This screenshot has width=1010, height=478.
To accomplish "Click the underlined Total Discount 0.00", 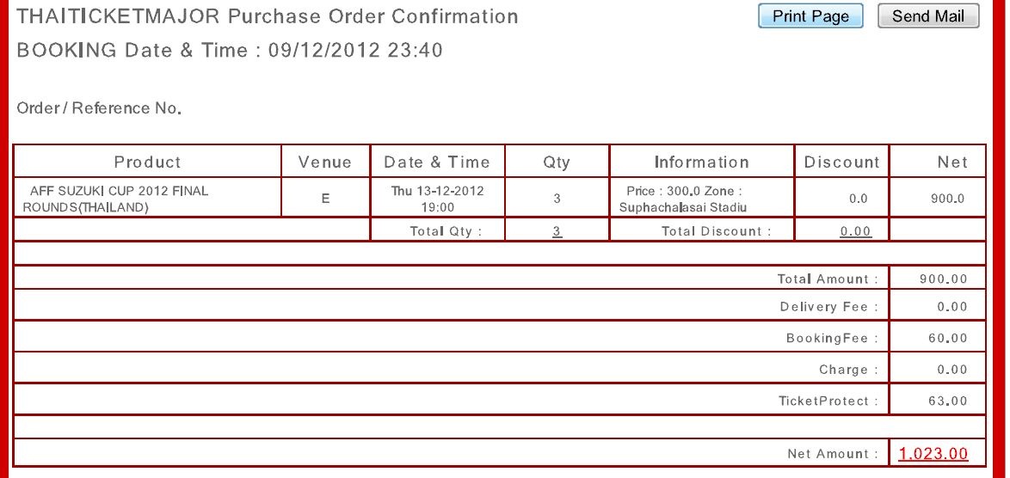I will coord(855,231).
